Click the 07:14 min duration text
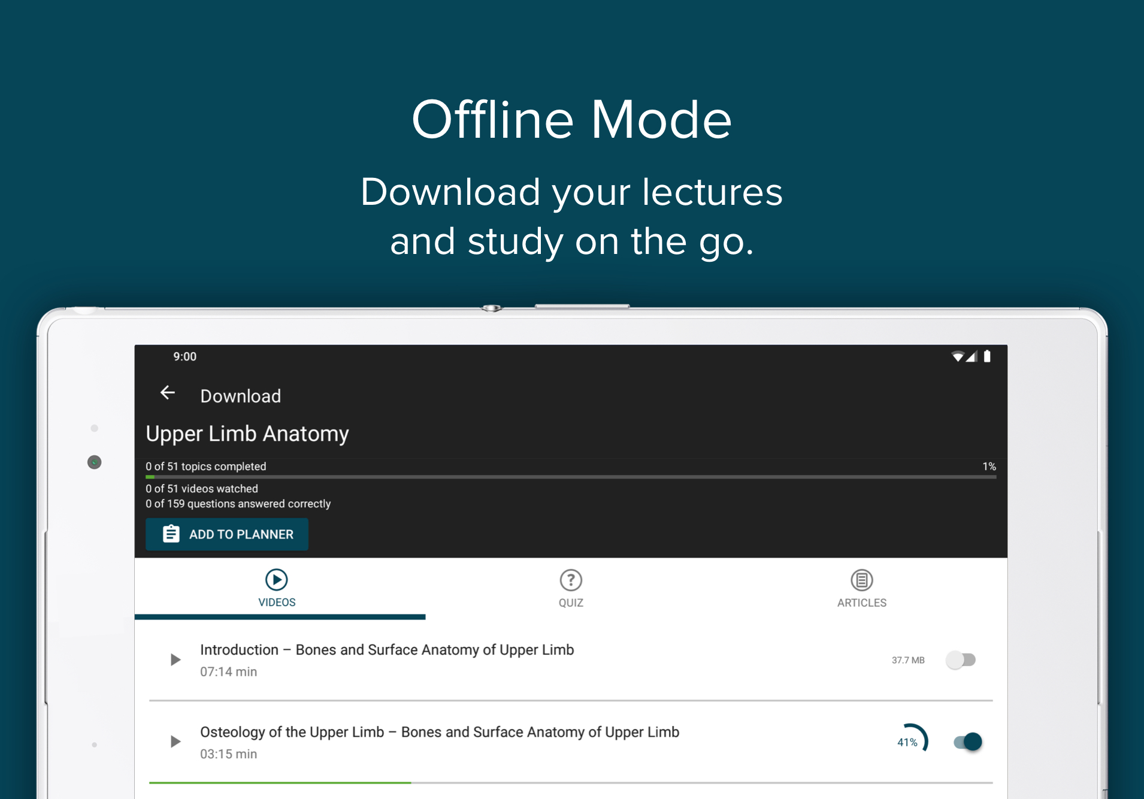Viewport: 1144px width, 799px height. tap(228, 671)
